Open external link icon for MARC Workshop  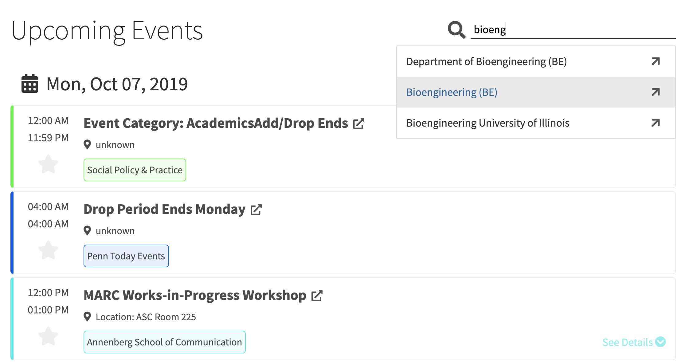[x=317, y=296]
